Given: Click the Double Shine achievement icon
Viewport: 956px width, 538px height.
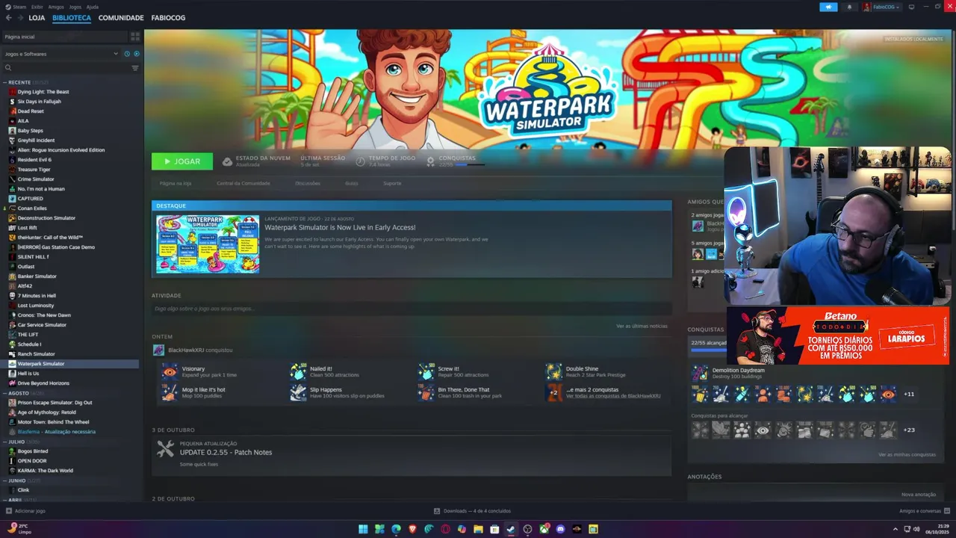Looking at the screenshot, I should coord(554,371).
